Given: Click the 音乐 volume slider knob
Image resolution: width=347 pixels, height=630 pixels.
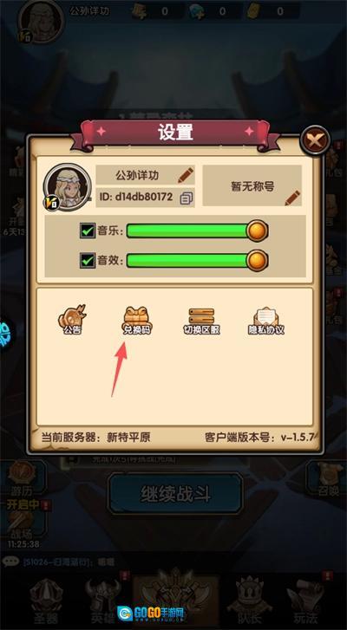Looking at the screenshot, I should [257, 231].
